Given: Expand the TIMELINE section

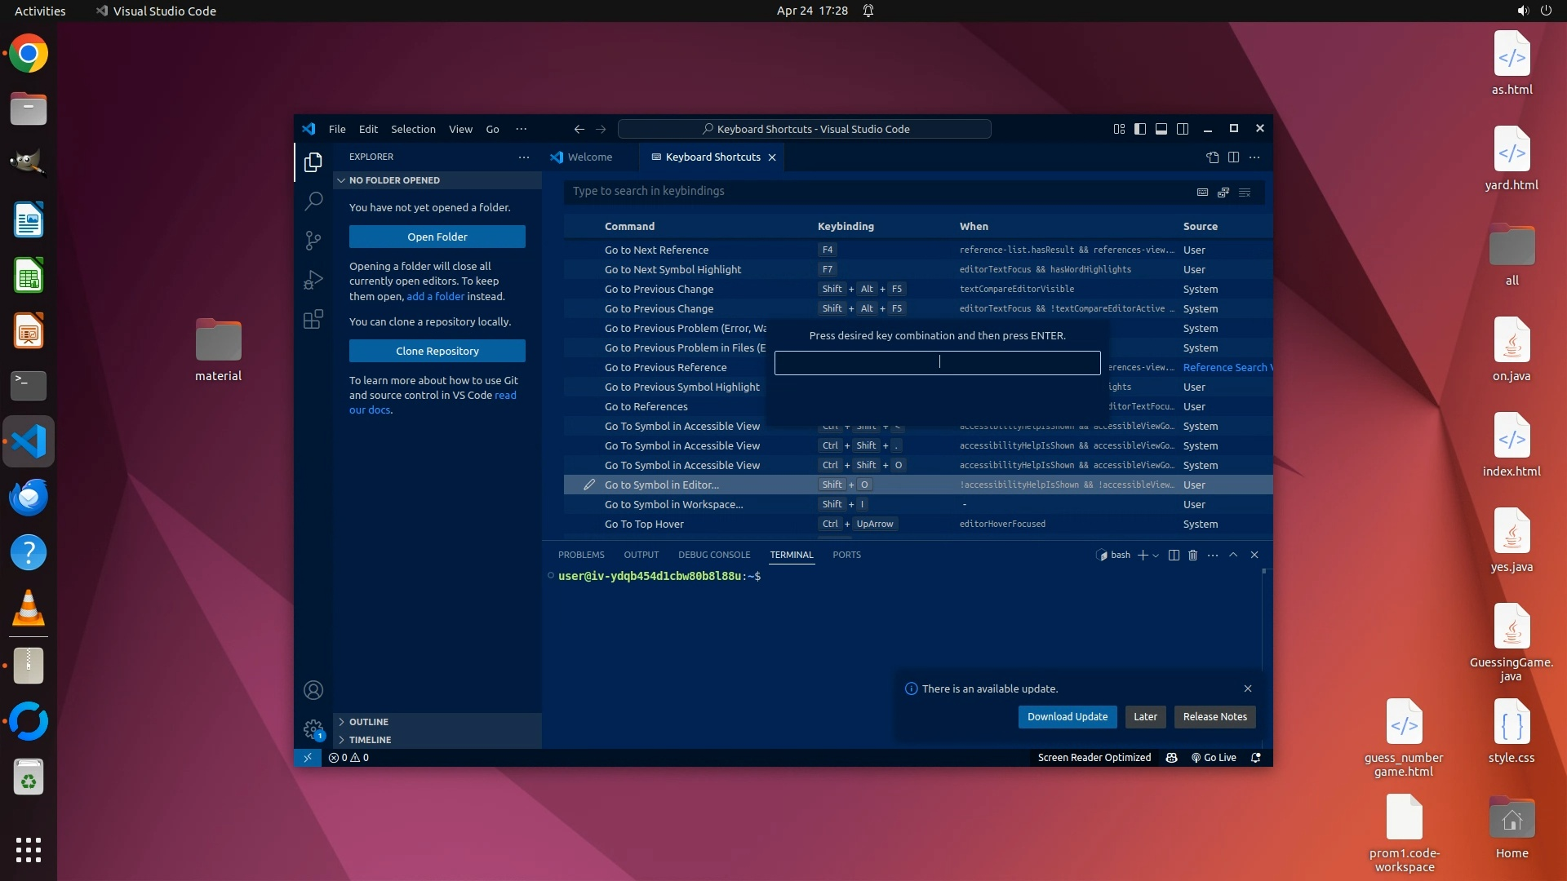Looking at the screenshot, I should [370, 740].
